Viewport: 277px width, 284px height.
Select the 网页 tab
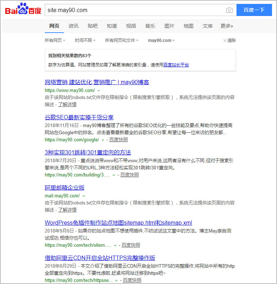[x=54, y=26]
